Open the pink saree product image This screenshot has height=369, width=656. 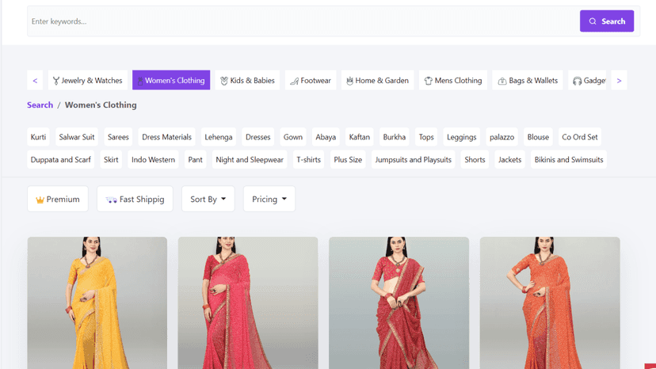click(x=248, y=303)
